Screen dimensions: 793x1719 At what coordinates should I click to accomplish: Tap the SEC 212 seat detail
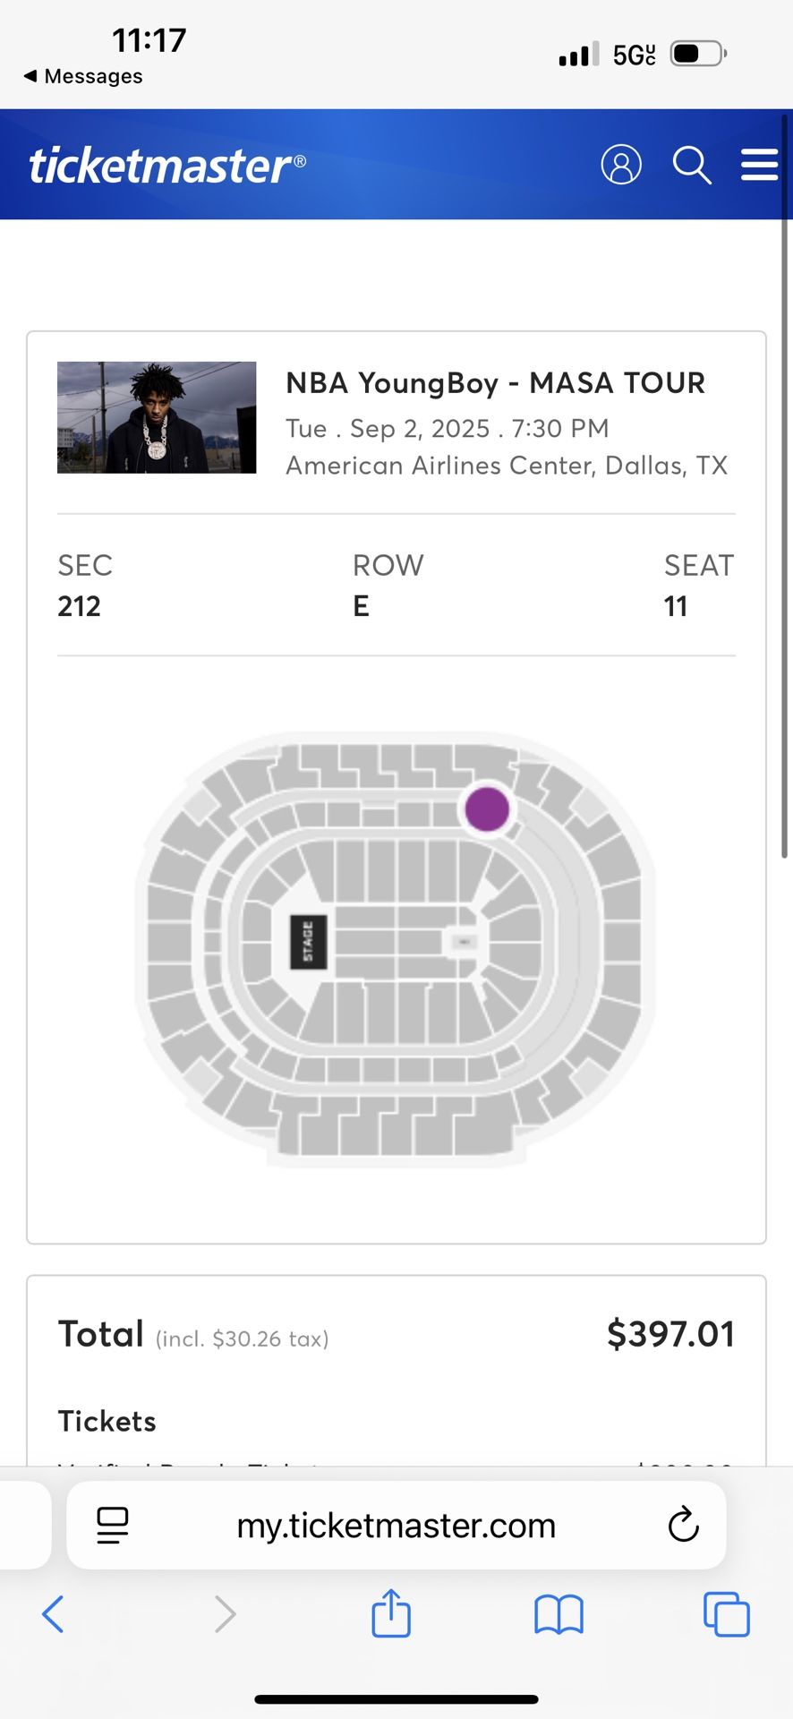84,585
